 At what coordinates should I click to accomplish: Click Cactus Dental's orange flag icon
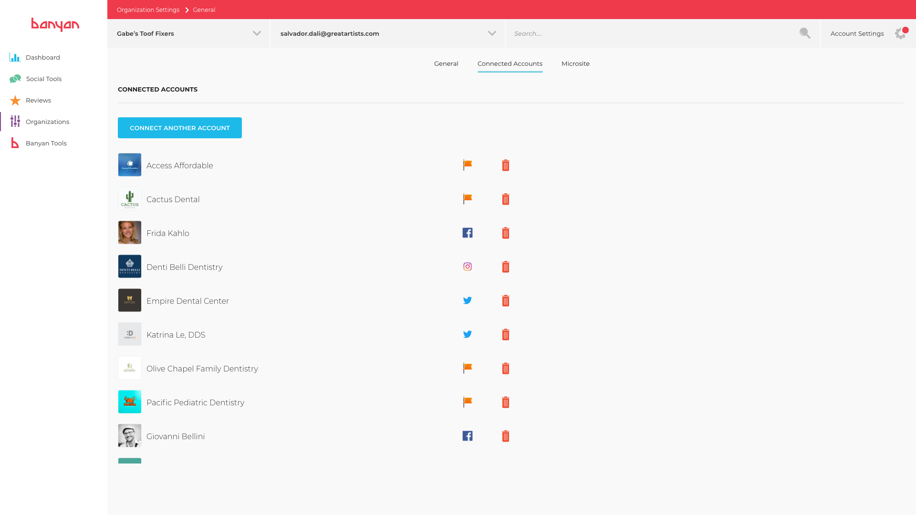[x=468, y=199]
